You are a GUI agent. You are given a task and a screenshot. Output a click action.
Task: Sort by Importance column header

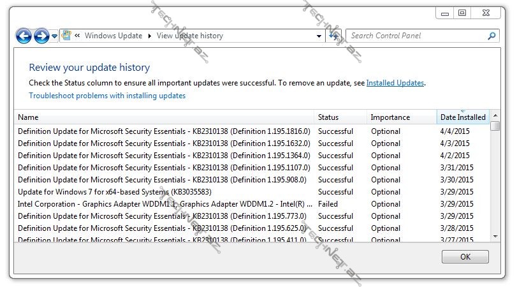tap(402, 117)
